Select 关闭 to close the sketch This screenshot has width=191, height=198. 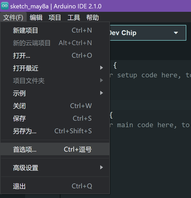[19, 106]
